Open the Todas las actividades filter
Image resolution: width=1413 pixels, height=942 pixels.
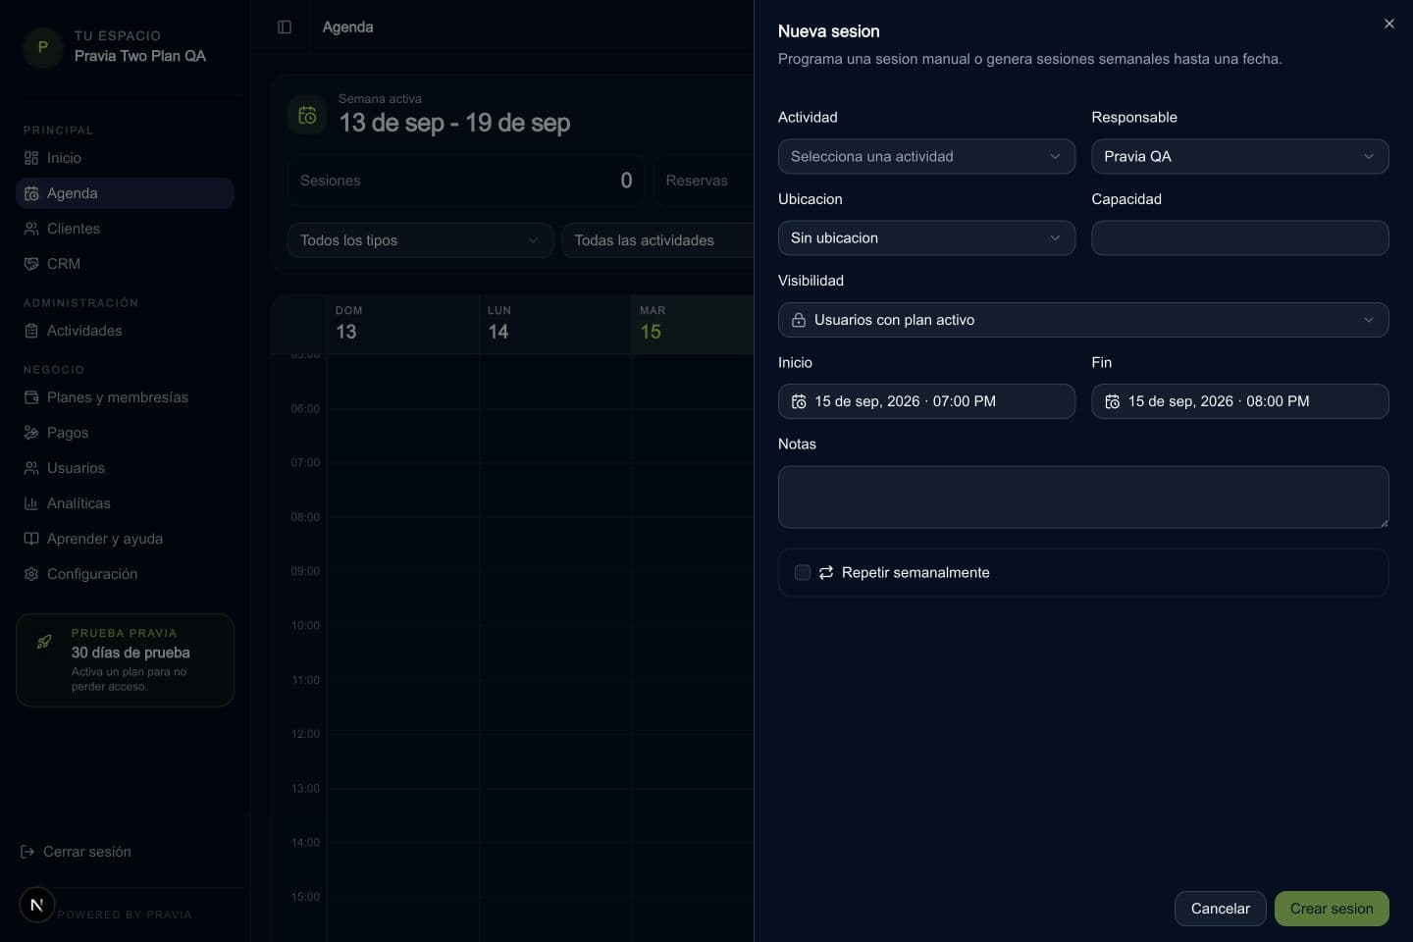tap(657, 240)
